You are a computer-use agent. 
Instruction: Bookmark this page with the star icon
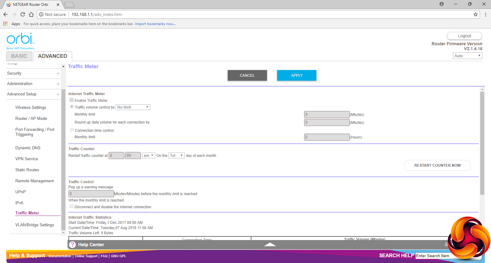tap(476, 14)
